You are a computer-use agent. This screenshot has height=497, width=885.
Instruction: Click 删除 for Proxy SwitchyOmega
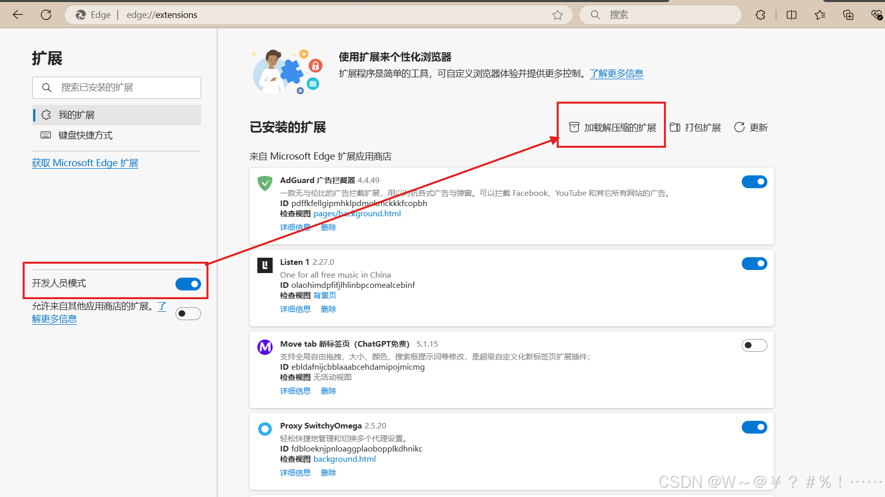click(x=328, y=473)
